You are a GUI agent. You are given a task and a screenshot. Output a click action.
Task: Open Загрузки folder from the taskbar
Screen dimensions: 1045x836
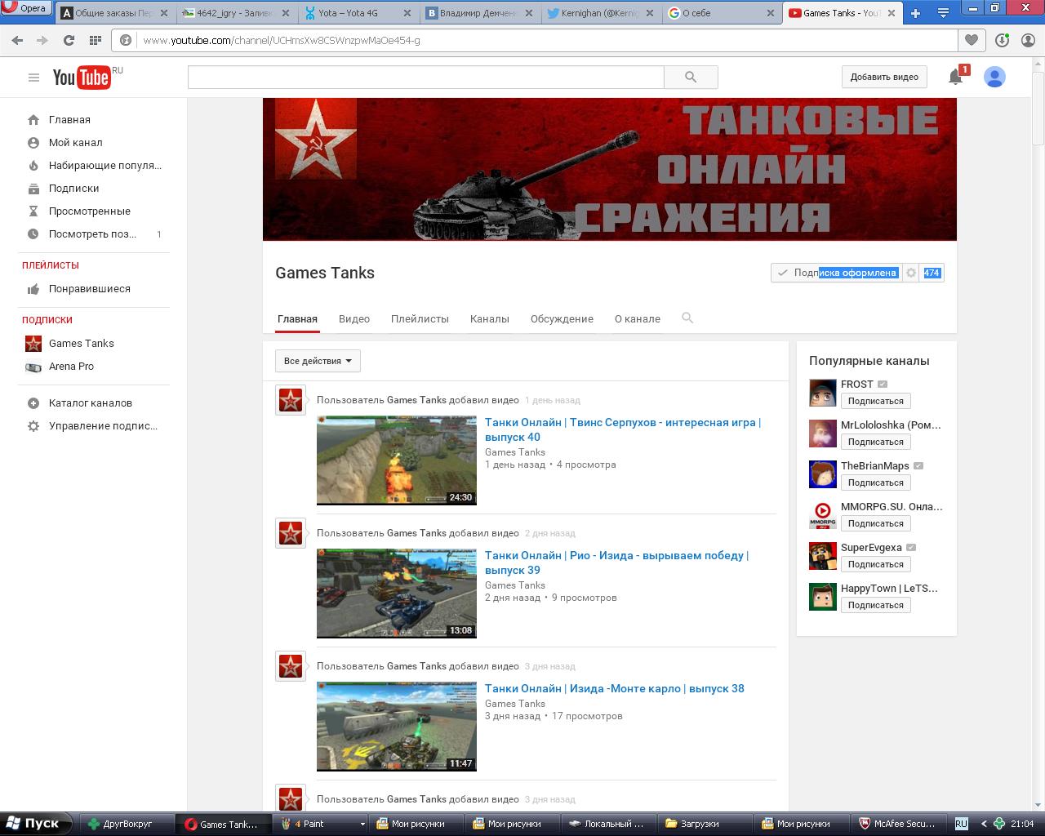(x=703, y=824)
